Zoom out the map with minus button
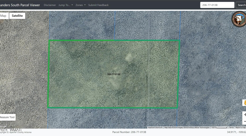Screen dimensions: 246x136 (x=244, y=121)
